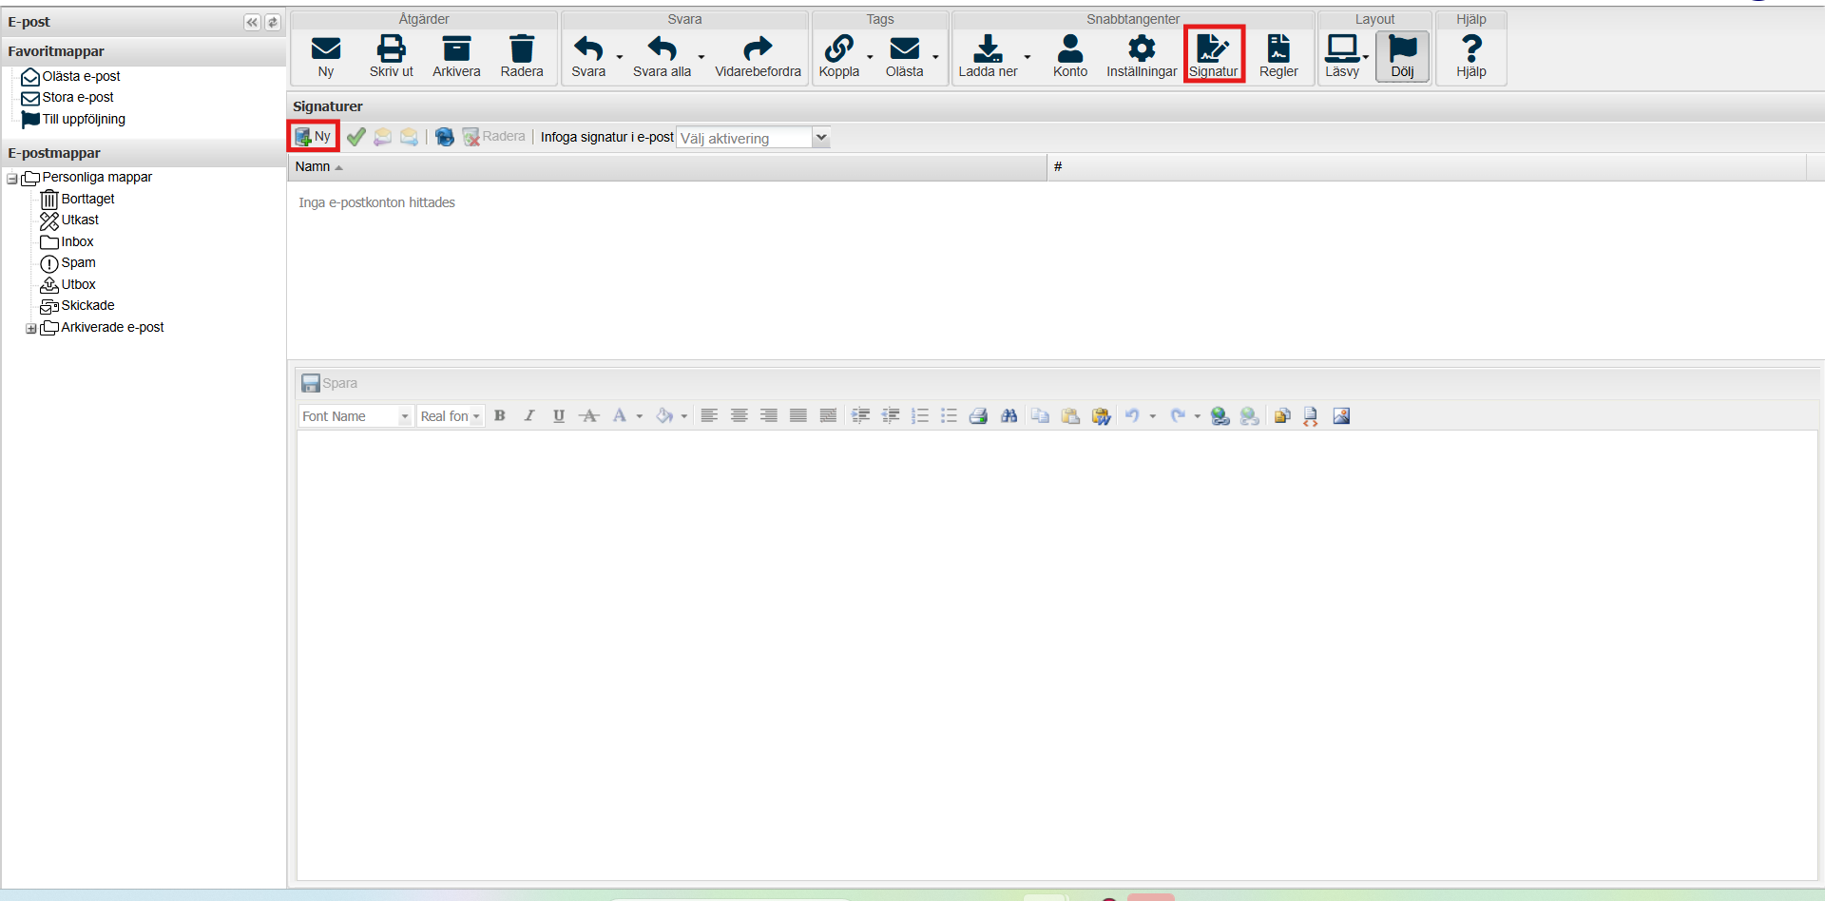
Task: Toggle center alignment in editor toolbar
Action: 739,416
